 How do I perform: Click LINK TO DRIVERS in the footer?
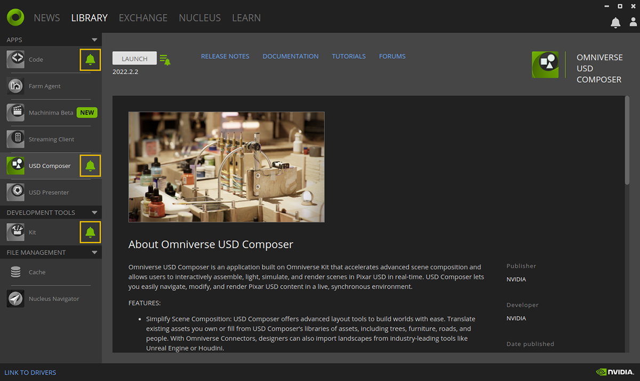[30, 372]
